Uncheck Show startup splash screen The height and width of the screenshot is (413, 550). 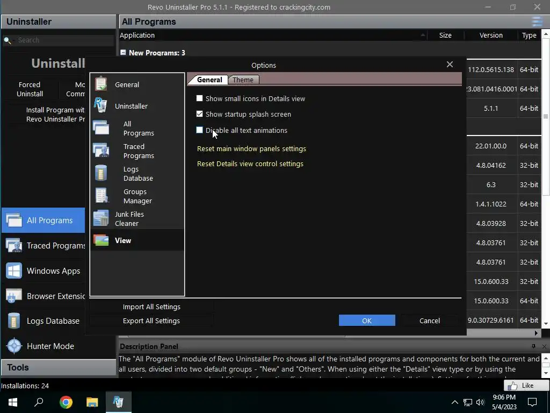pyautogui.click(x=200, y=114)
